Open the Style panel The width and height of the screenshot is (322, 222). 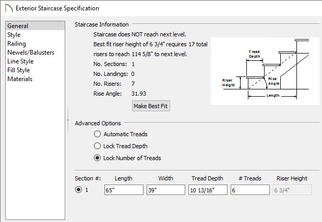[x=35, y=35]
